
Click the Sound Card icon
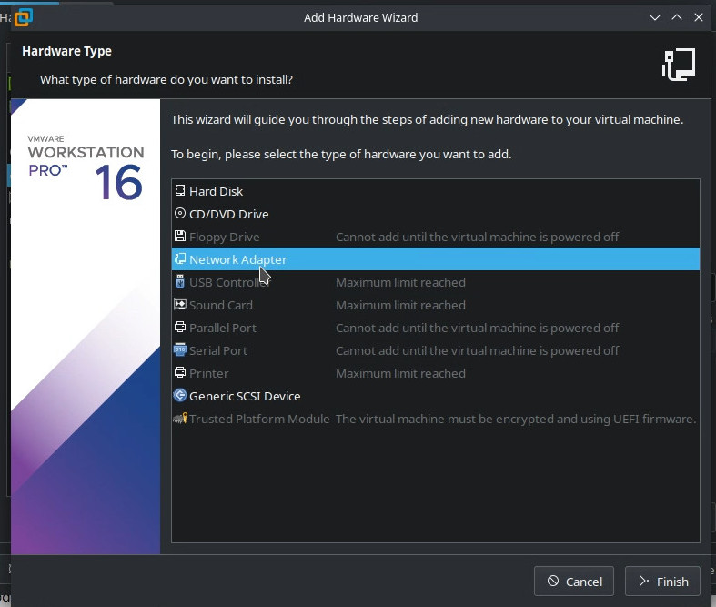tap(180, 305)
